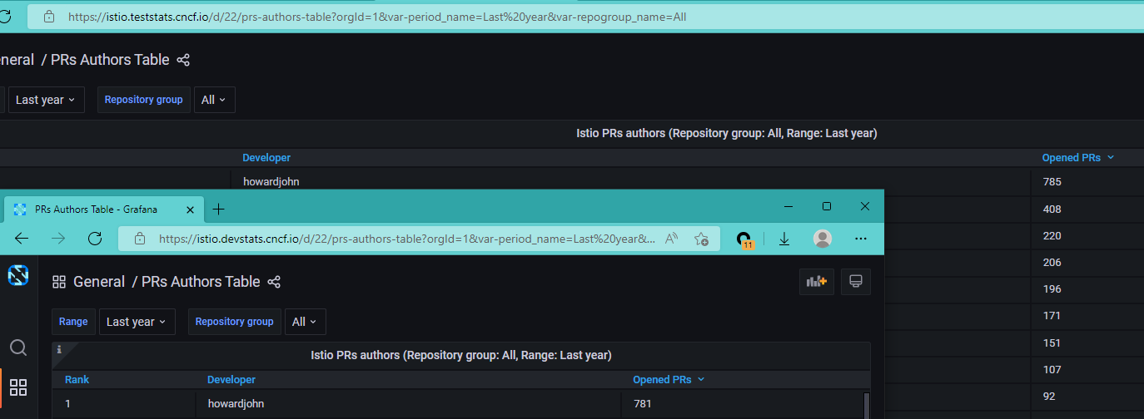Click the 196 value in back window
The image size is (1144, 419).
point(1052,289)
